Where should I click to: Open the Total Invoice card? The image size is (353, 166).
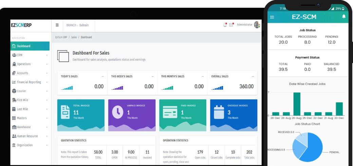click(x=81, y=115)
